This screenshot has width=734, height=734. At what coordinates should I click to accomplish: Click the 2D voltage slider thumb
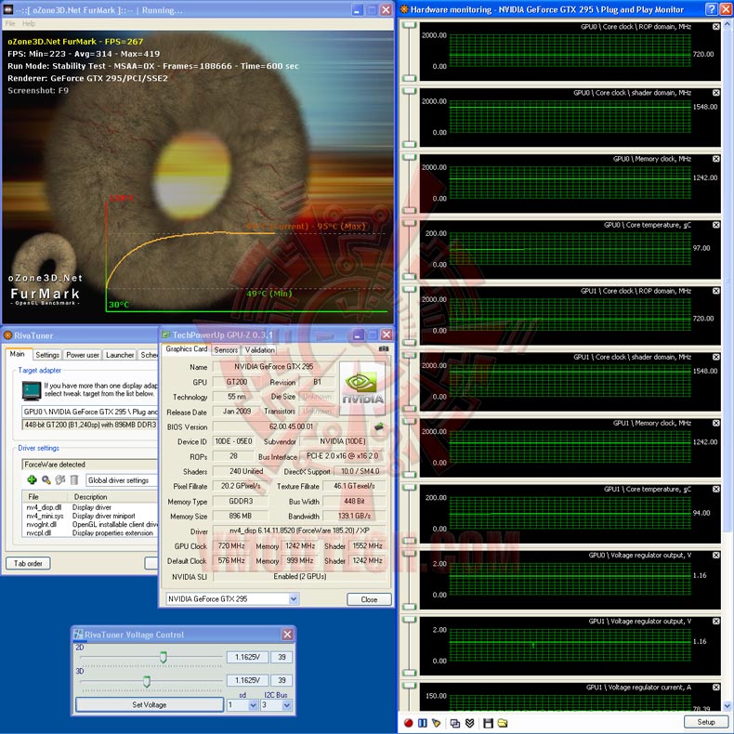163,657
